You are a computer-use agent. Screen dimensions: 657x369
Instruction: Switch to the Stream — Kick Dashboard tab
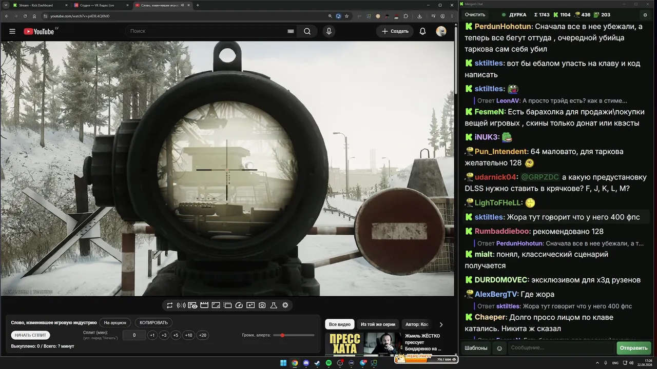pos(40,5)
